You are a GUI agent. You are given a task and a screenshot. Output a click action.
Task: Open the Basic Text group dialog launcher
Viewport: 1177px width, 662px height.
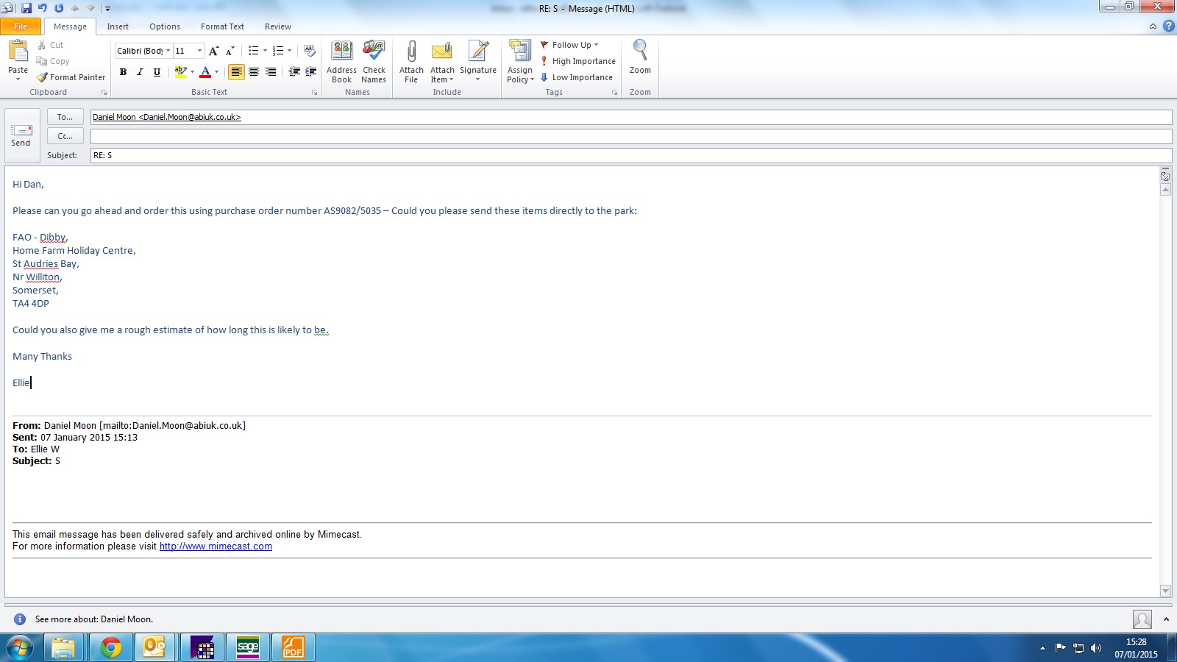(314, 93)
